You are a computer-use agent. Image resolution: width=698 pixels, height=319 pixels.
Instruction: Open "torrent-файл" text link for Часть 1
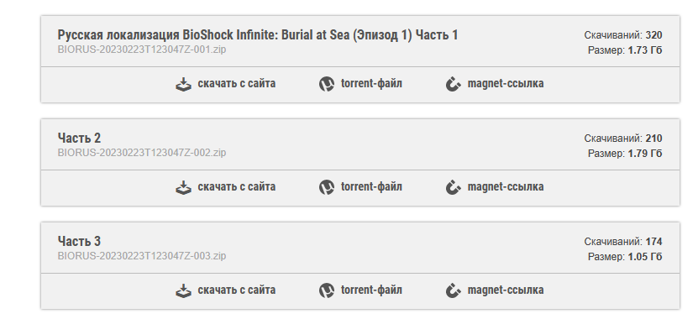[x=371, y=83]
